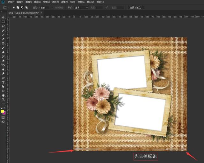Click the Photoshop Ps logo icon
This screenshot has width=204, height=163.
coord(3,2)
